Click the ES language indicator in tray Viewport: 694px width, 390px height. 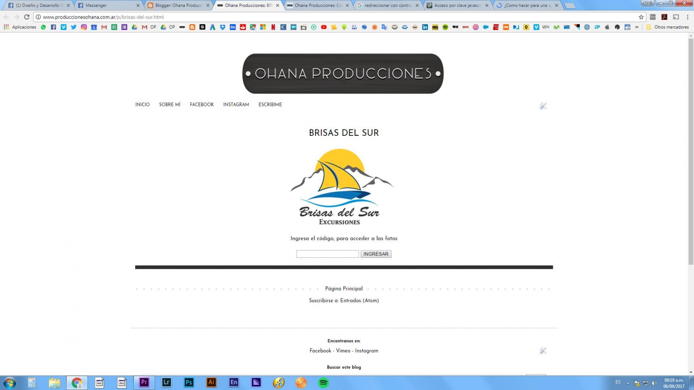[618, 383]
